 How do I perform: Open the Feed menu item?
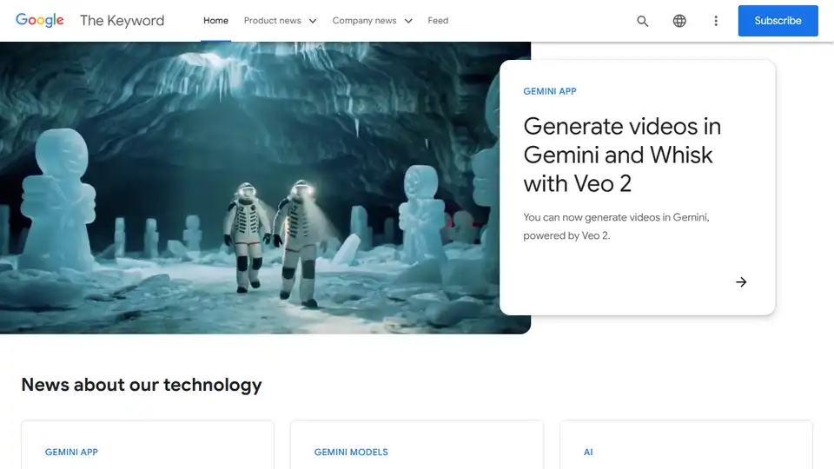(438, 21)
